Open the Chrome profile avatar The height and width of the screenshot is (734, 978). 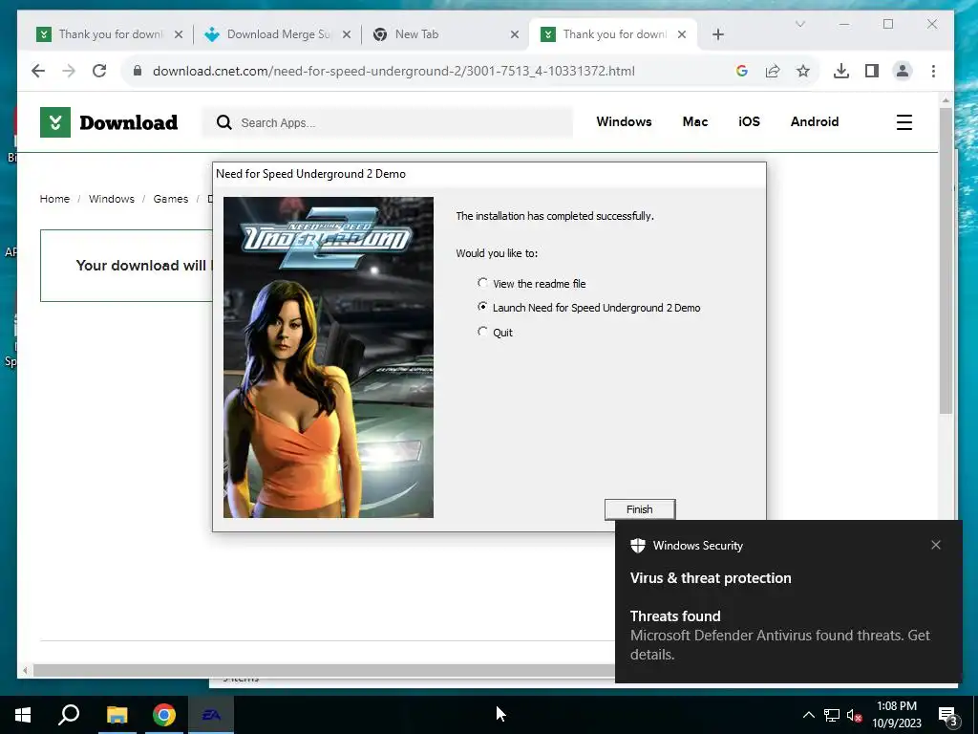coord(902,71)
